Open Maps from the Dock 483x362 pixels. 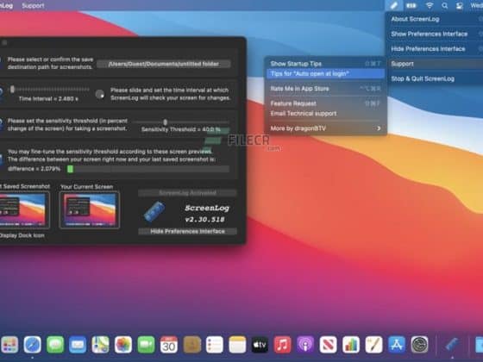coord(100,345)
